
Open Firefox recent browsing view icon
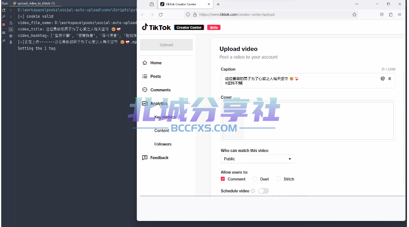tap(152, 4)
